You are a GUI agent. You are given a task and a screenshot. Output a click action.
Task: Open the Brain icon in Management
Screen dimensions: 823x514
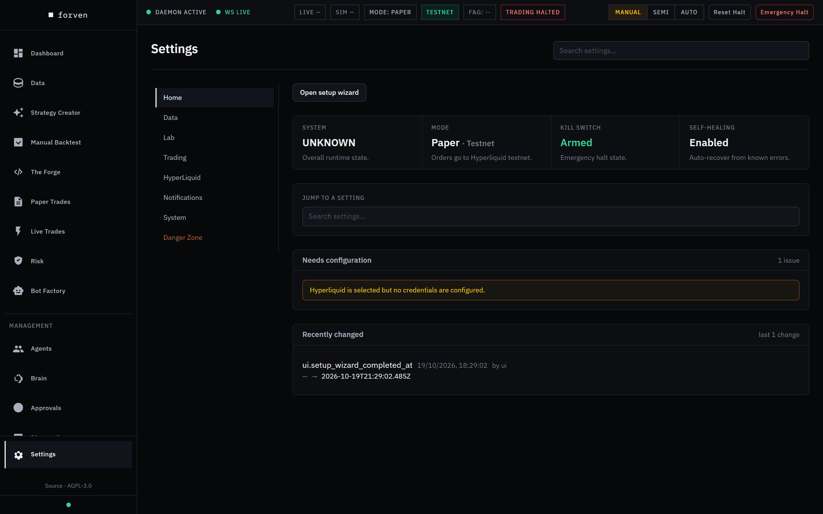point(18,378)
